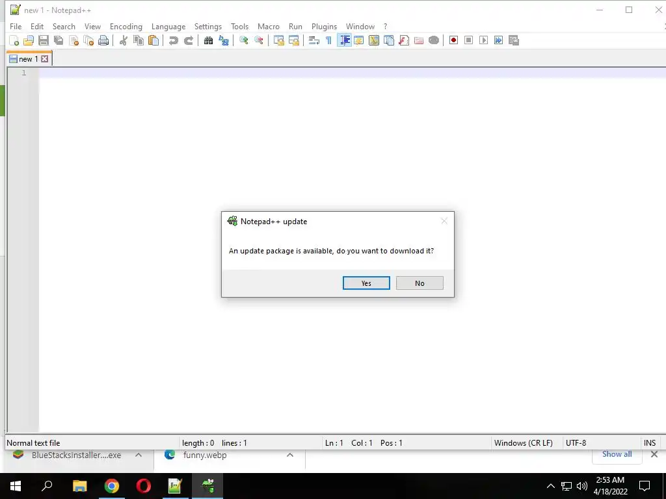Click 'UTF-8' encoding in status bar
Image resolution: width=666 pixels, height=499 pixels.
click(x=576, y=443)
